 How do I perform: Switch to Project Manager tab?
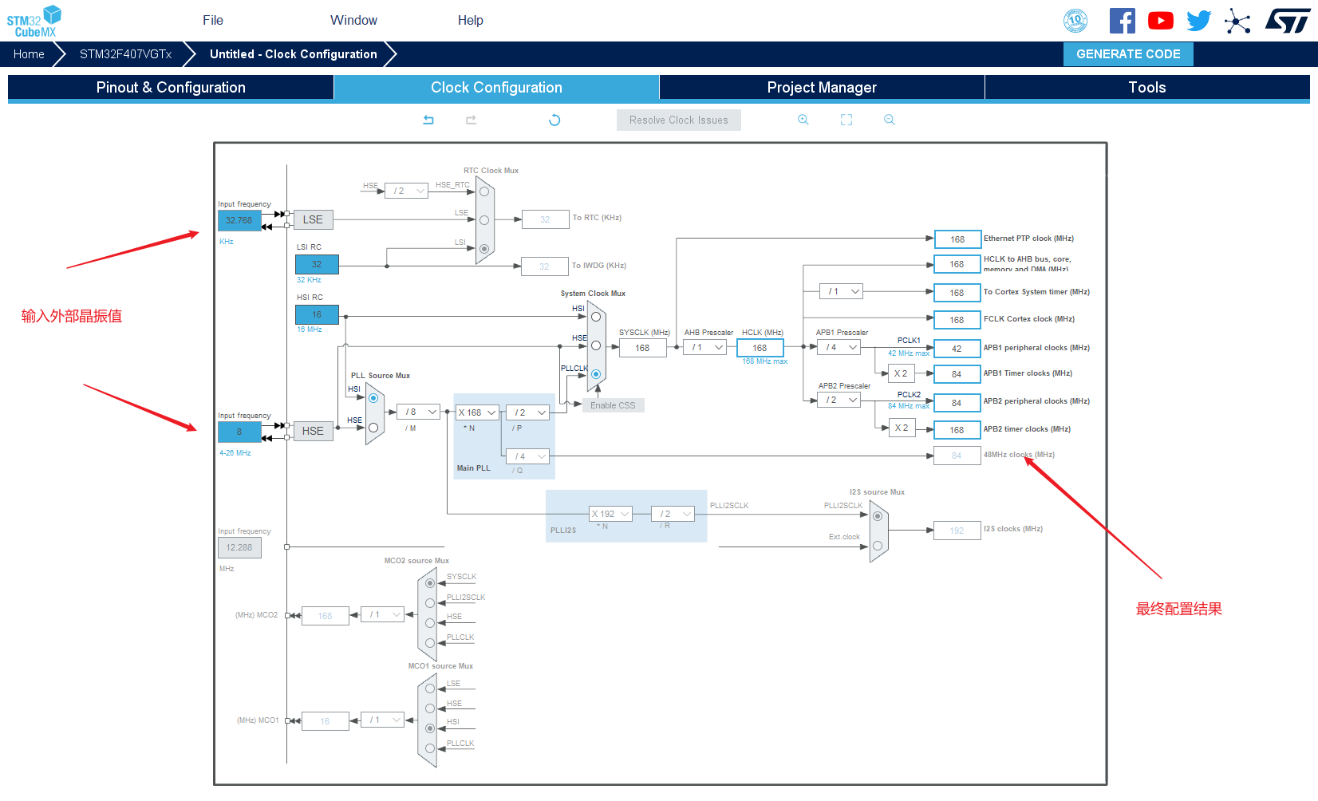(x=822, y=88)
